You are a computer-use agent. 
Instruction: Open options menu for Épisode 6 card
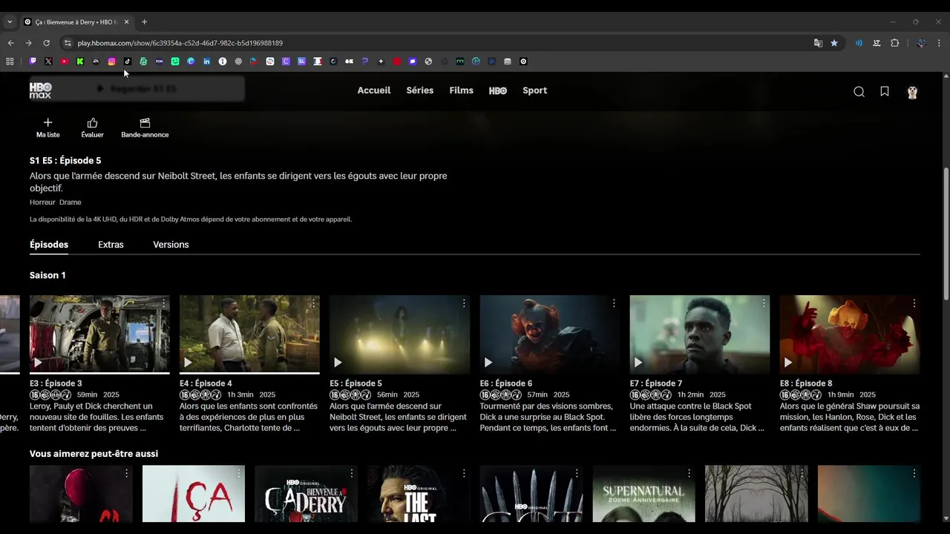pyautogui.click(x=614, y=303)
